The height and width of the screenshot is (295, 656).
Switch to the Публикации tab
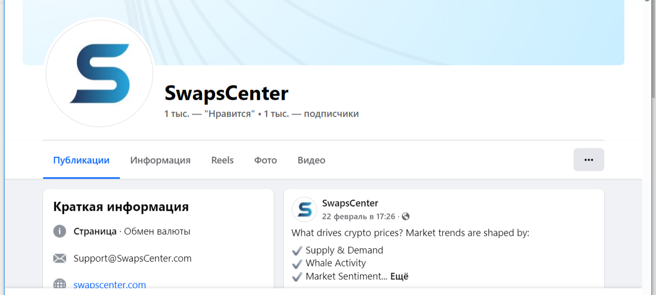(x=81, y=161)
